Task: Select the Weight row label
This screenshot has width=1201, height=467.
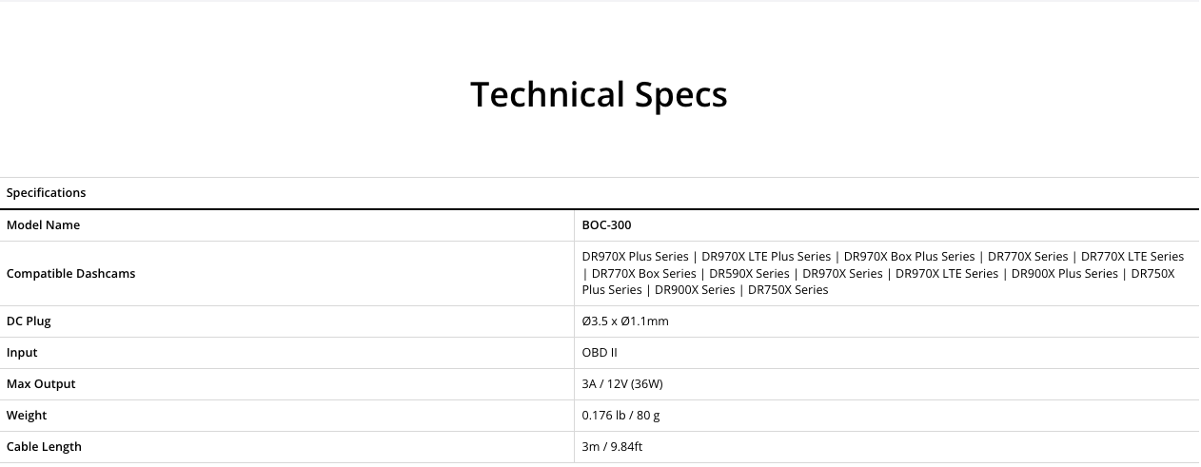Action: [27, 416]
